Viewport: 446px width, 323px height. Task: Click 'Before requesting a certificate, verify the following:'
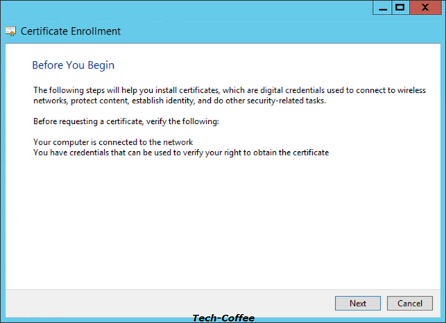(126, 121)
